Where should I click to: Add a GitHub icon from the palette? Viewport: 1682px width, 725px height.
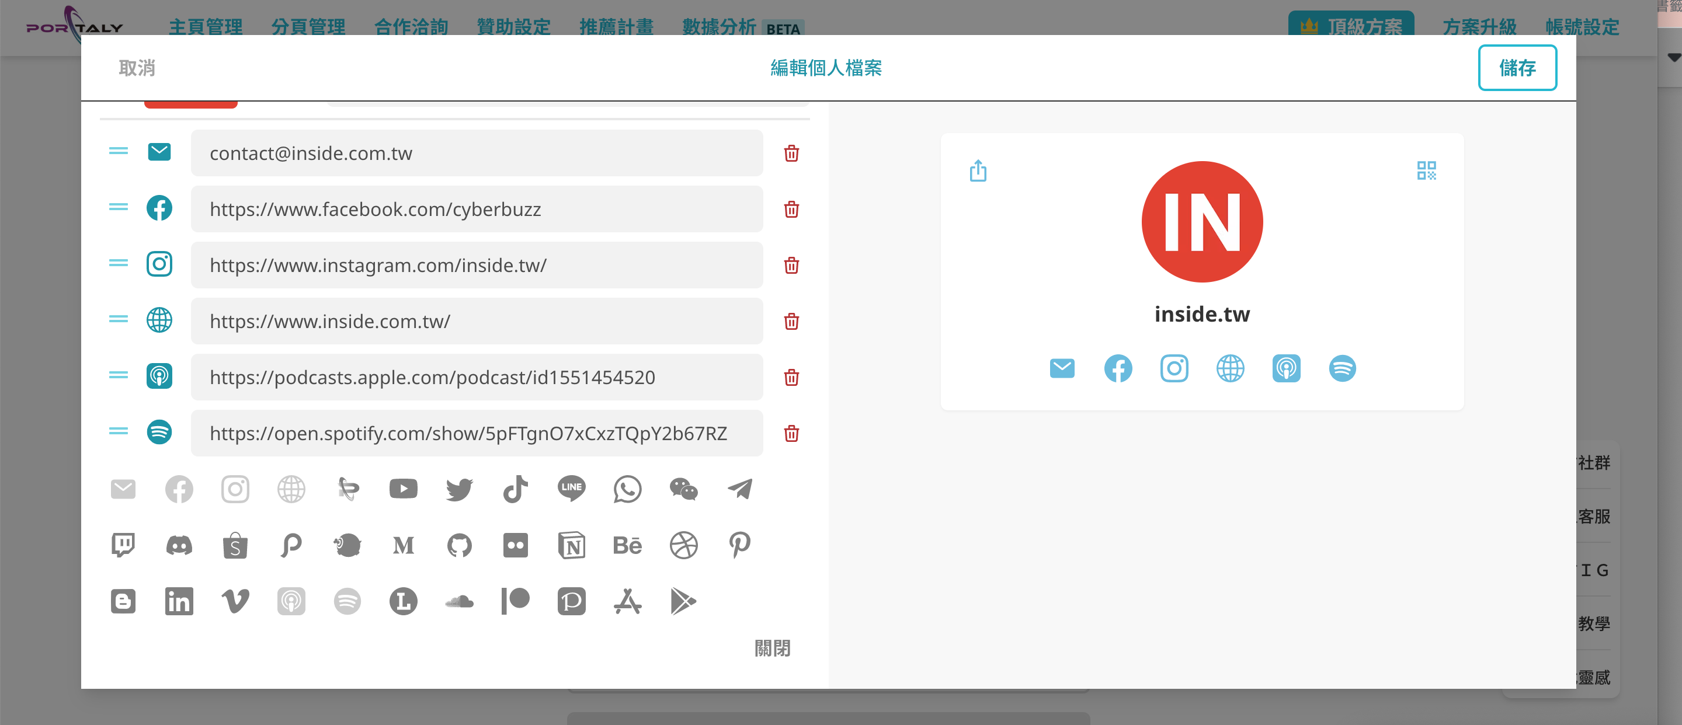coord(459,545)
